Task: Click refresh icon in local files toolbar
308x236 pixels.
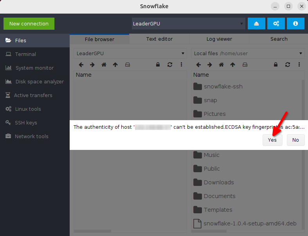Action: point(288,65)
